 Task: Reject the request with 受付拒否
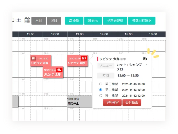(132, 103)
